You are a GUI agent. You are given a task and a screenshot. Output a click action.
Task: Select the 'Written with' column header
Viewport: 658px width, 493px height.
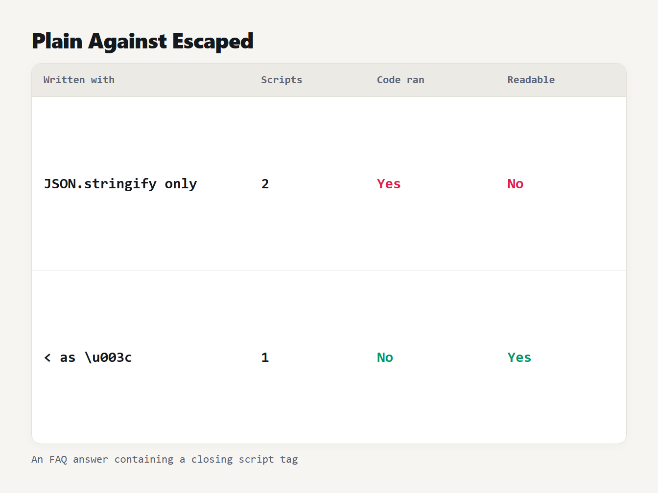coord(79,80)
